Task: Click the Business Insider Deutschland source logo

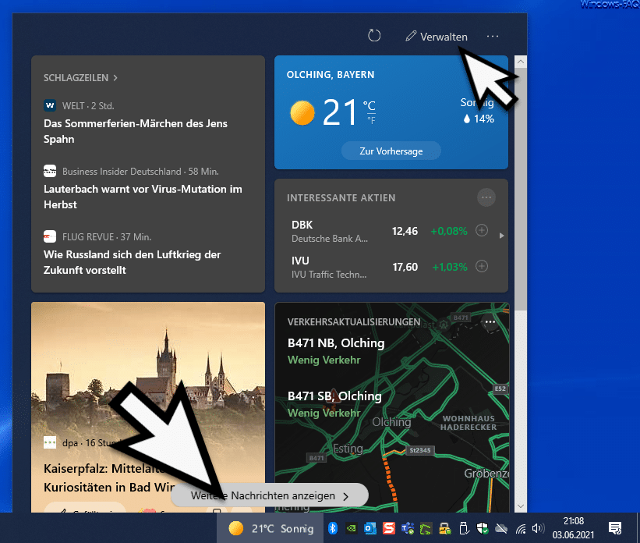Action: 50,171
